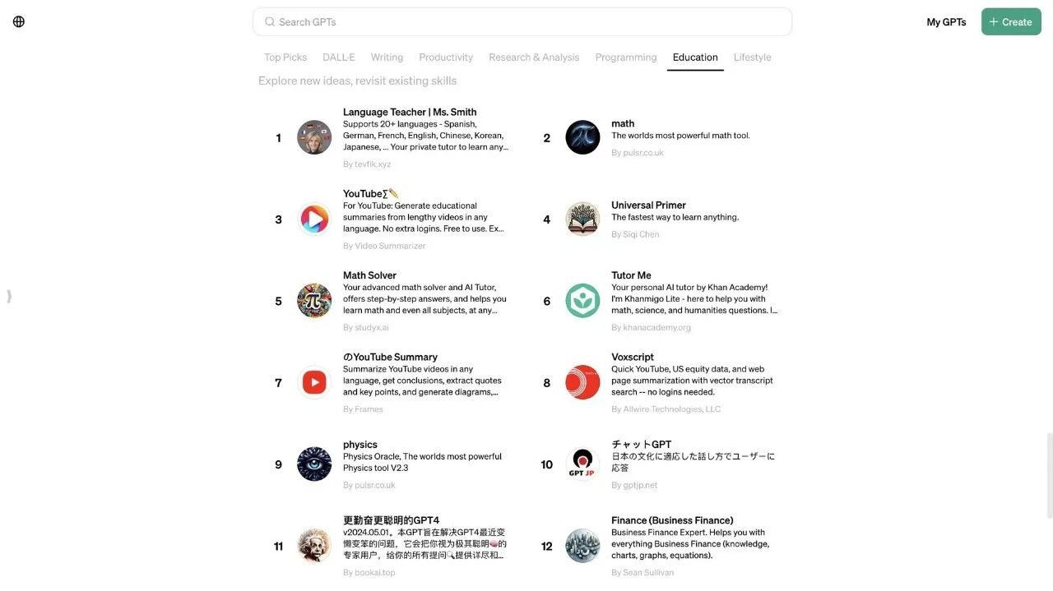
Task: Click the Voxscript red circle icon
Action: (x=582, y=382)
